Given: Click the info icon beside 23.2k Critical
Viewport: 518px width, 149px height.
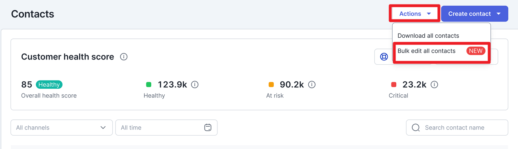Looking at the screenshot, I should [x=434, y=85].
